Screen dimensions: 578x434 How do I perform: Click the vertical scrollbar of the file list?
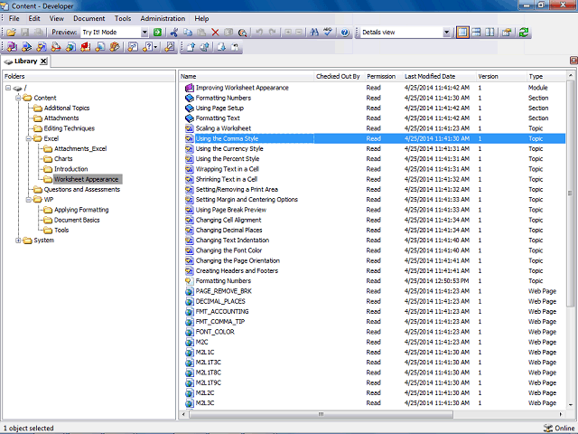[570, 193]
